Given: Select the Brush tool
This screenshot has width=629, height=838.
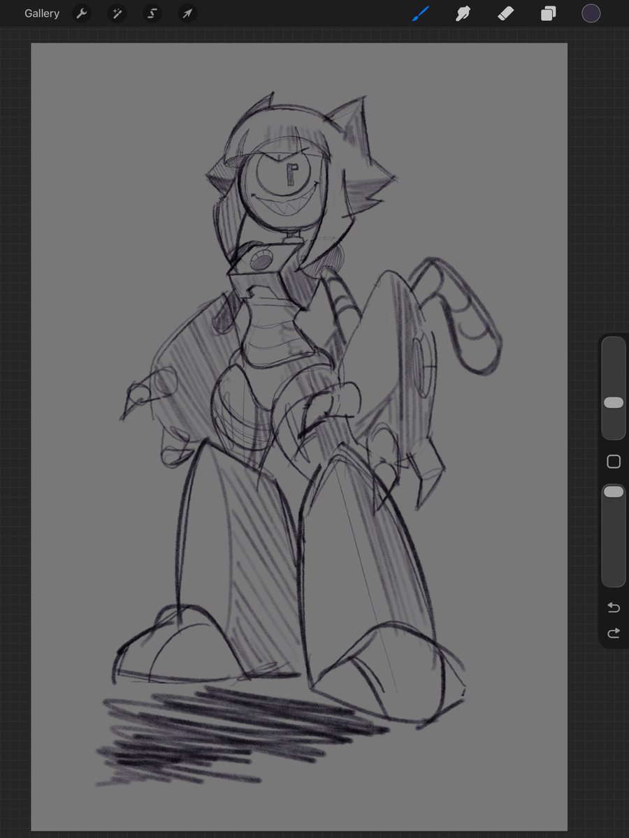Looking at the screenshot, I should 420,13.
